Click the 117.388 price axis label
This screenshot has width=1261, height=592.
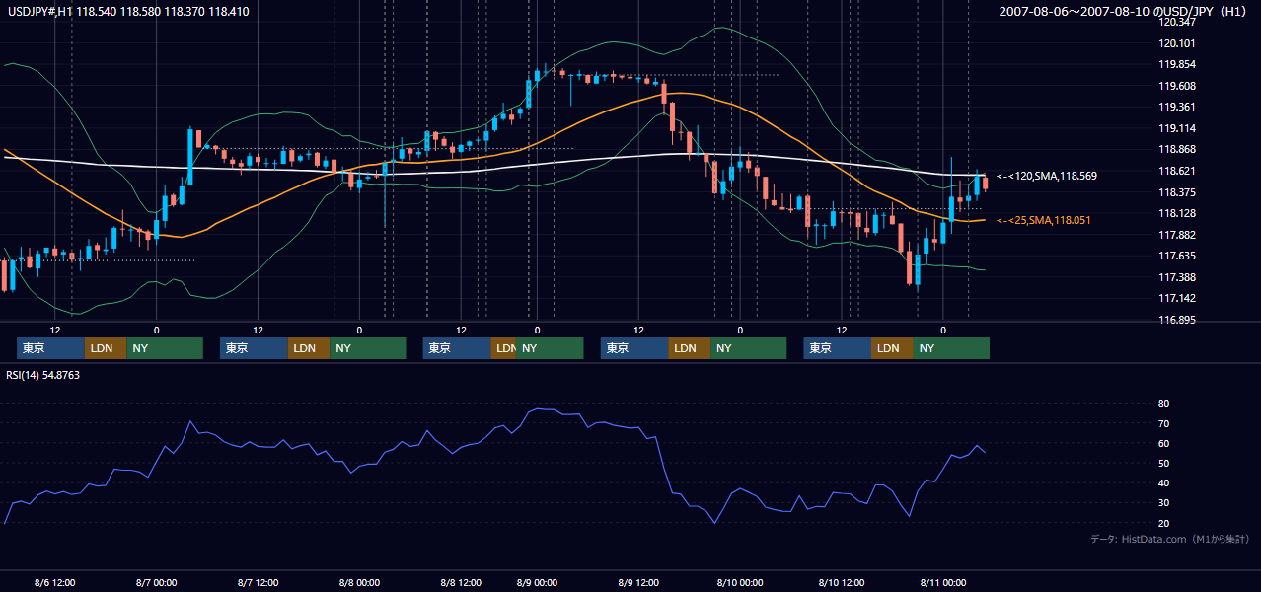pyautogui.click(x=1178, y=277)
